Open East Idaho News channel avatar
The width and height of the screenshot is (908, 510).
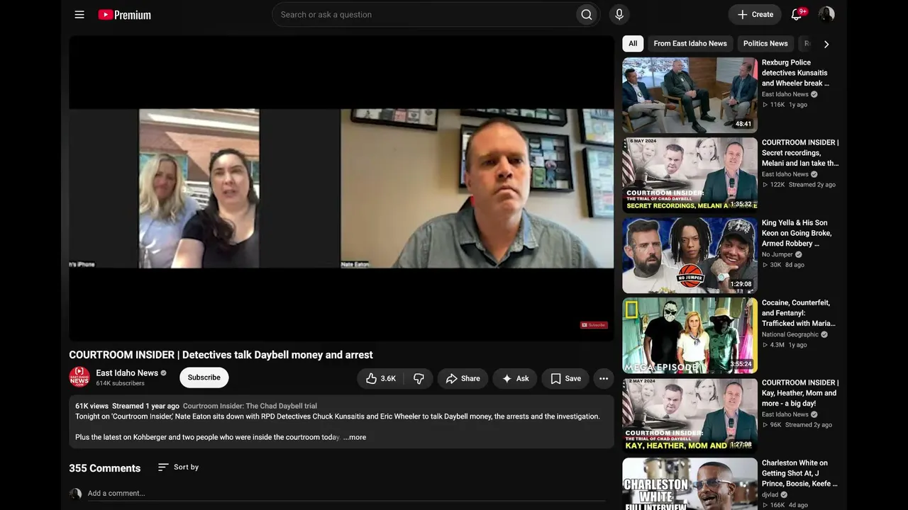(x=79, y=377)
